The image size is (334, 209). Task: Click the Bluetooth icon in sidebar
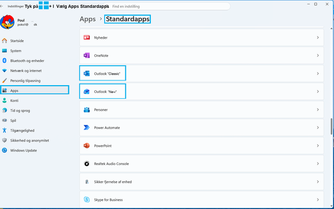[5, 61]
